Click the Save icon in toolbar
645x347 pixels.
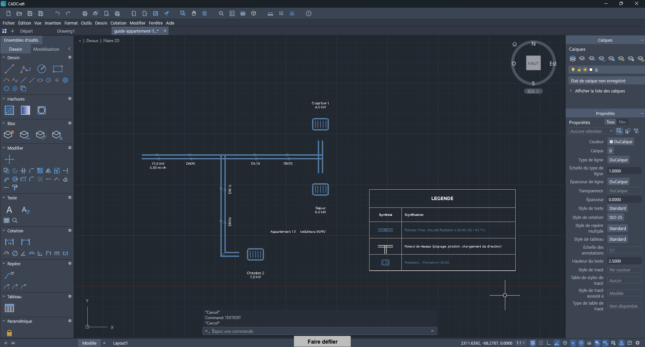pos(30,13)
